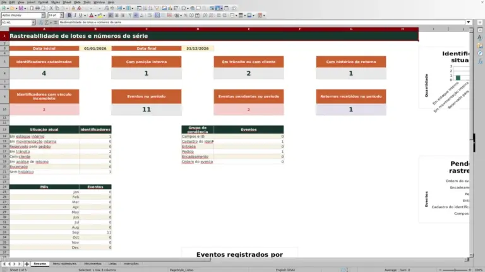Toggle Underline formatting

(80, 15)
